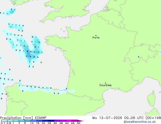Pick the 2 mm legend color swatch
This screenshot has height=124, width=161.
[x=22, y=121]
